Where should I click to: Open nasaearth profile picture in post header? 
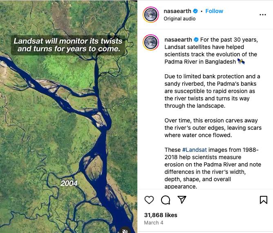click(150, 15)
